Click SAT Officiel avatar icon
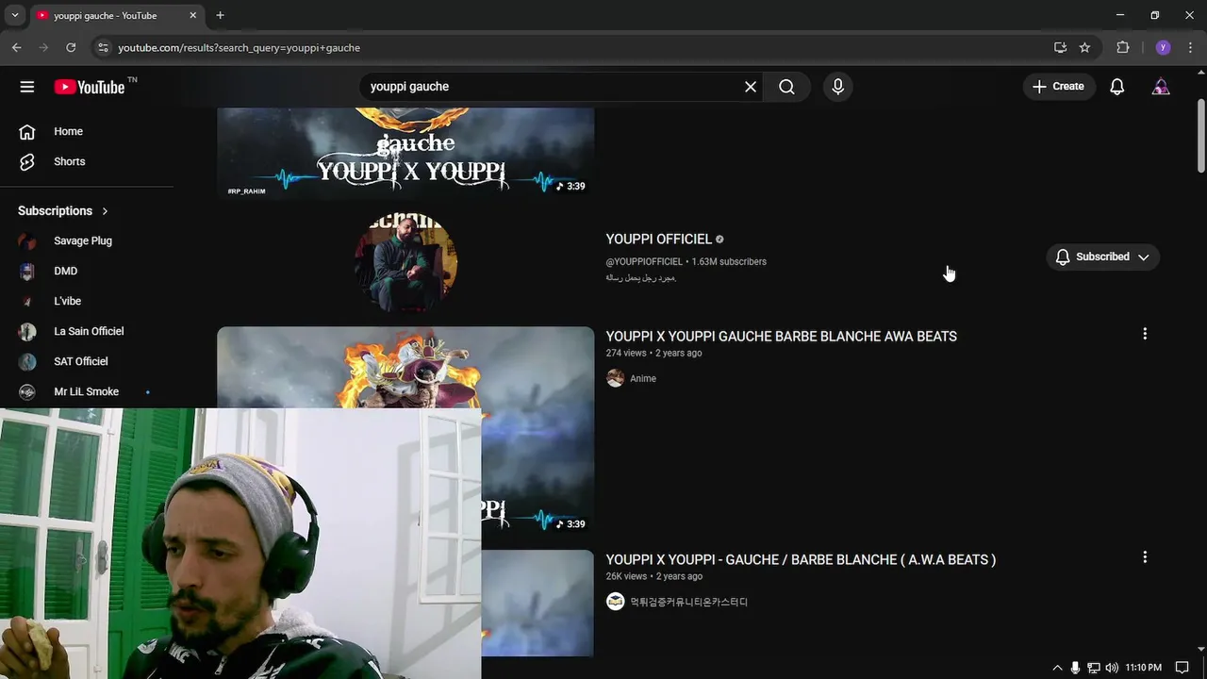The height and width of the screenshot is (679, 1207). pos(27,361)
